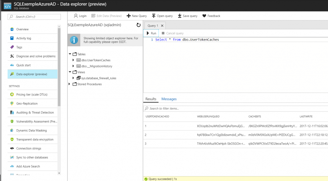Click the Save query button
Image resolution: width=328 pixels, height=181 pixels.
[x=188, y=16]
